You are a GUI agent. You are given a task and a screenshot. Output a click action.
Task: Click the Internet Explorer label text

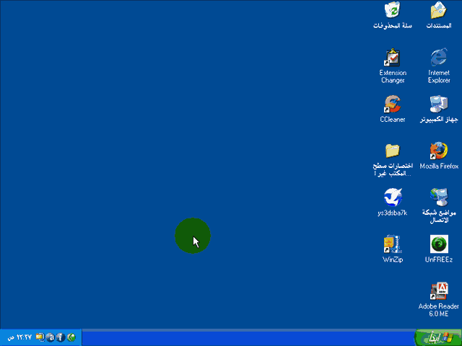coord(439,76)
